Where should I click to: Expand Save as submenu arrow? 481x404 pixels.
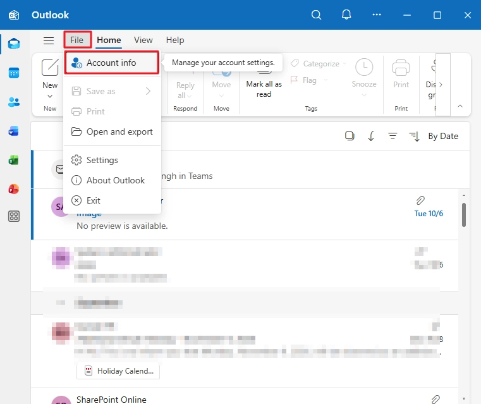(x=148, y=91)
